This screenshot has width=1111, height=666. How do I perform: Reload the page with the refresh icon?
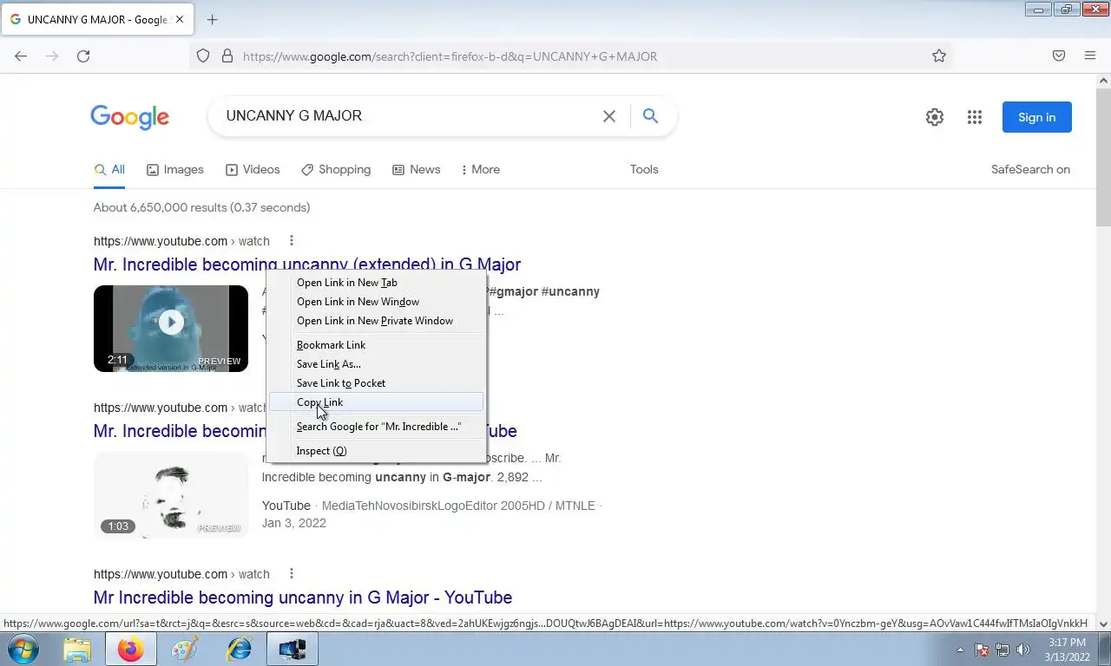(83, 55)
